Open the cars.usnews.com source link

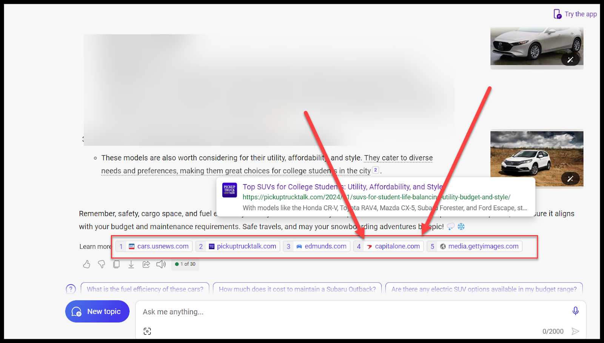click(154, 246)
